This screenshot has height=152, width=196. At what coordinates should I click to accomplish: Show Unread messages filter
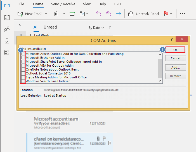click(50, 27)
